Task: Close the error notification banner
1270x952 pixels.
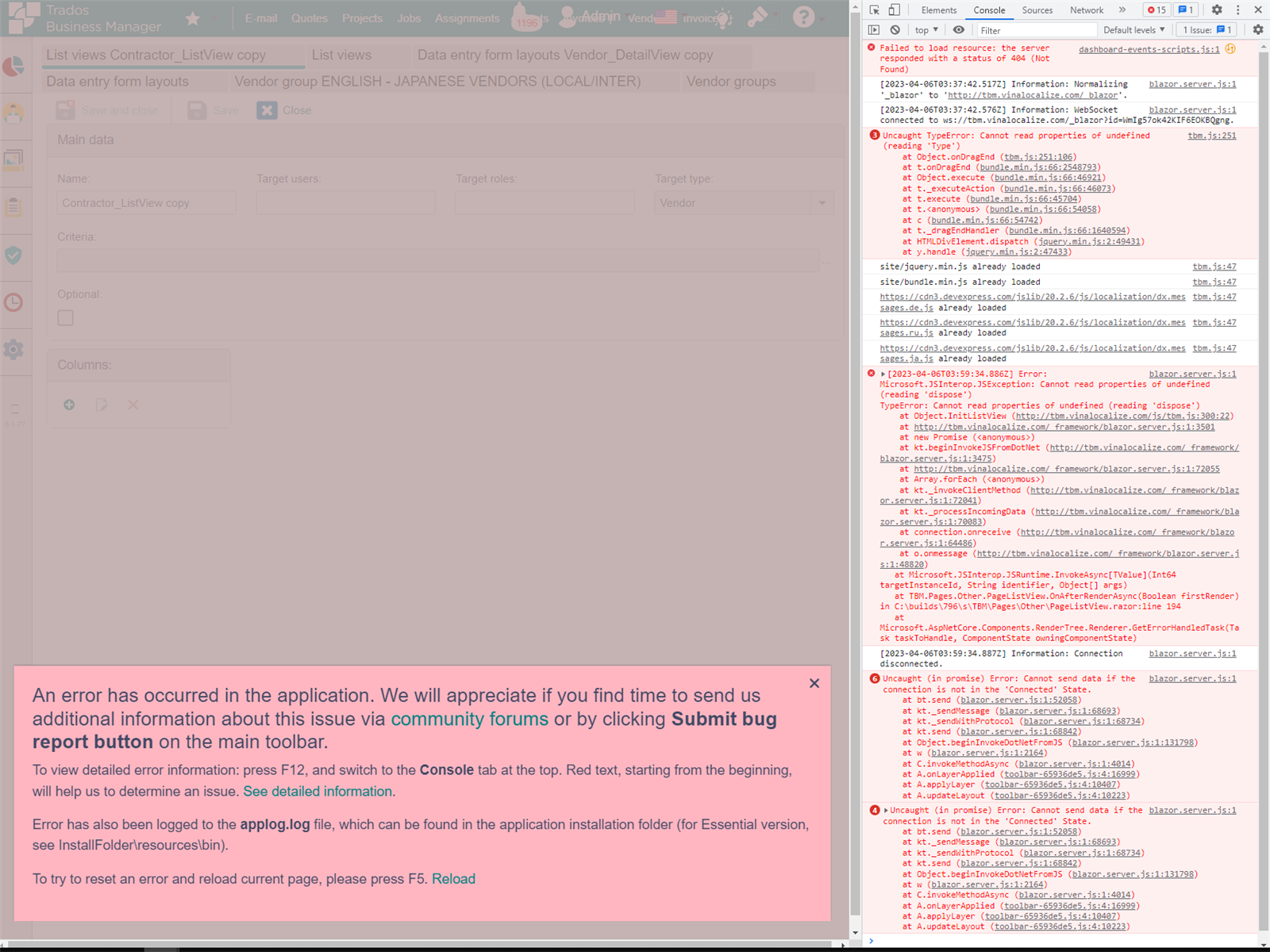Action: 814,683
